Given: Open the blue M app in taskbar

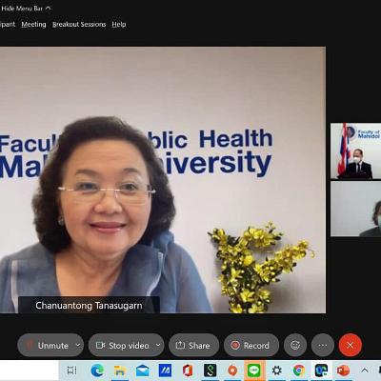Looking at the screenshot, I should (x=165, y=371).
